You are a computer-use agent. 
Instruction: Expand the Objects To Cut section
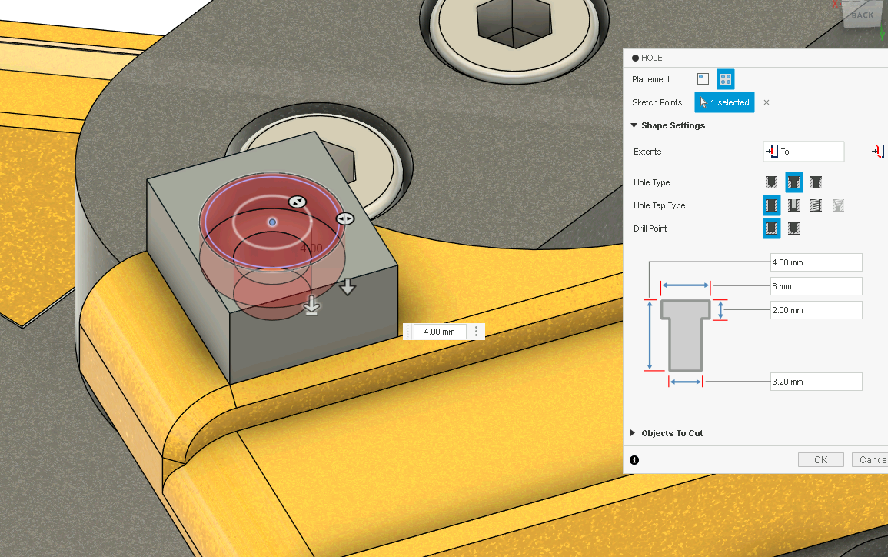[634, 433]
